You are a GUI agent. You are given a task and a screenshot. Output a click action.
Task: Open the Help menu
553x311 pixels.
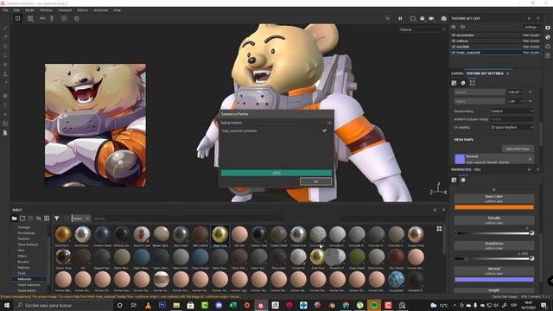[x=118, y=10]
